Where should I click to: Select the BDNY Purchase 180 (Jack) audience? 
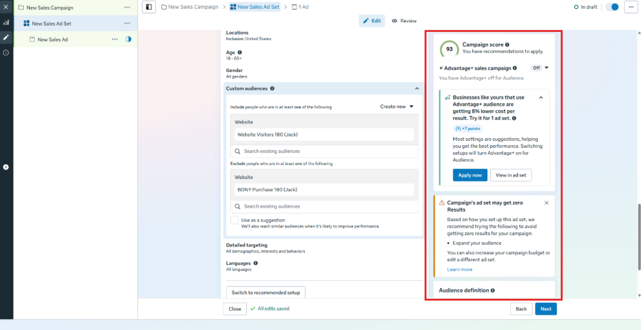(x=325, y=189)
